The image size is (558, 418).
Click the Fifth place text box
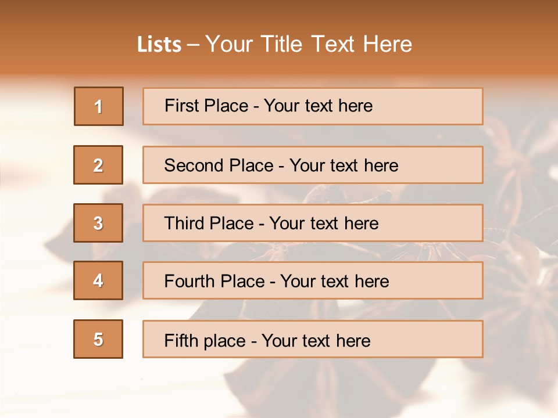point(313,339)
